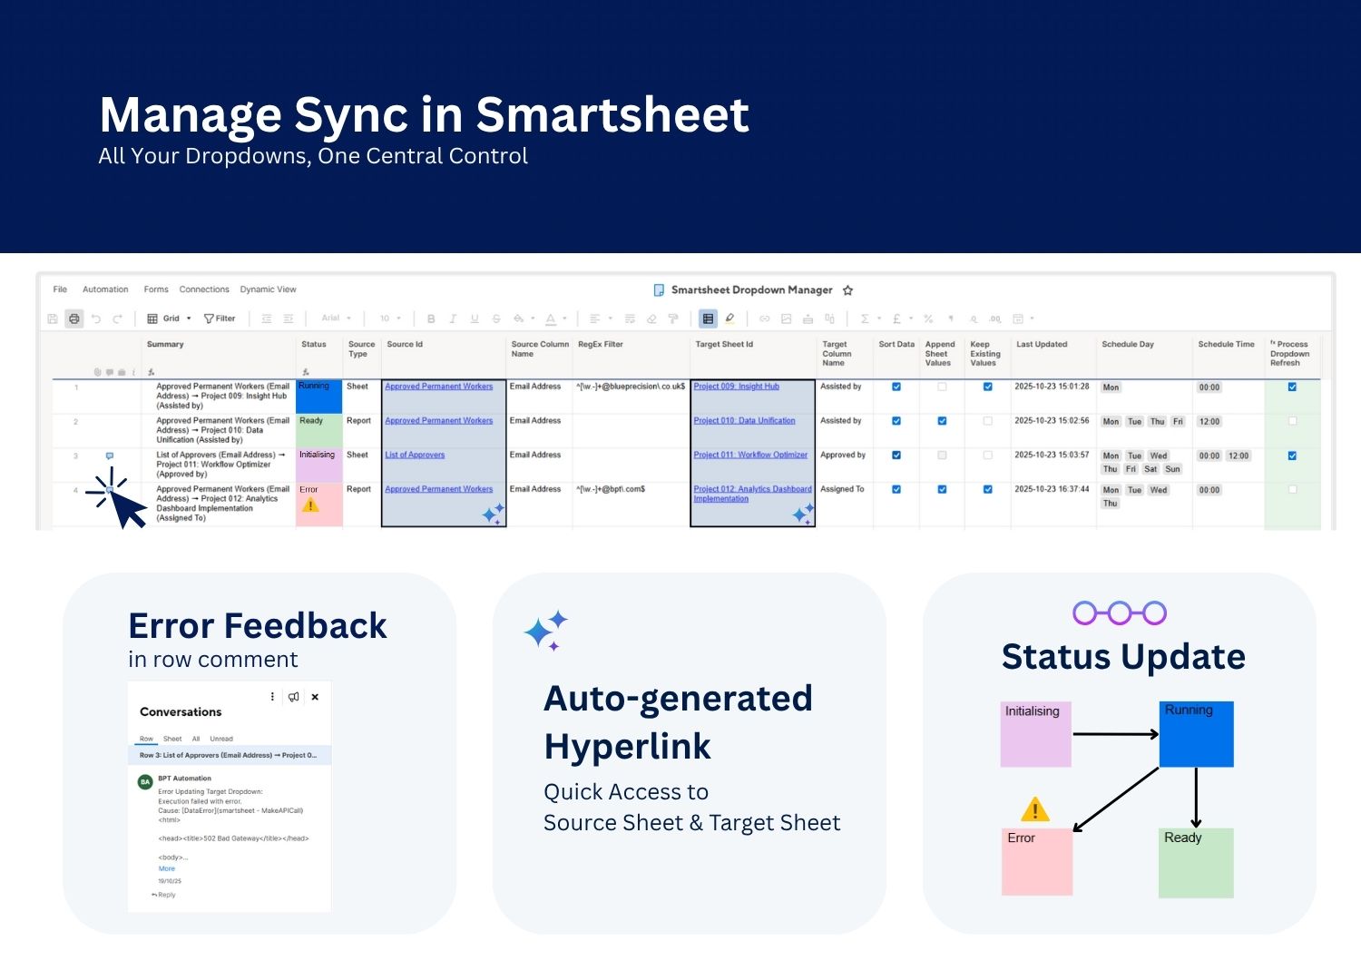Open the Automation menu
This screenshot has height=980, width=1361.
(105, 289)
